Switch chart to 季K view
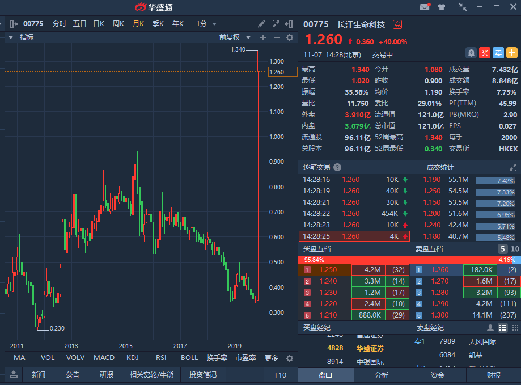Screen dimensions: 521x385 click(x=158, y=24)
